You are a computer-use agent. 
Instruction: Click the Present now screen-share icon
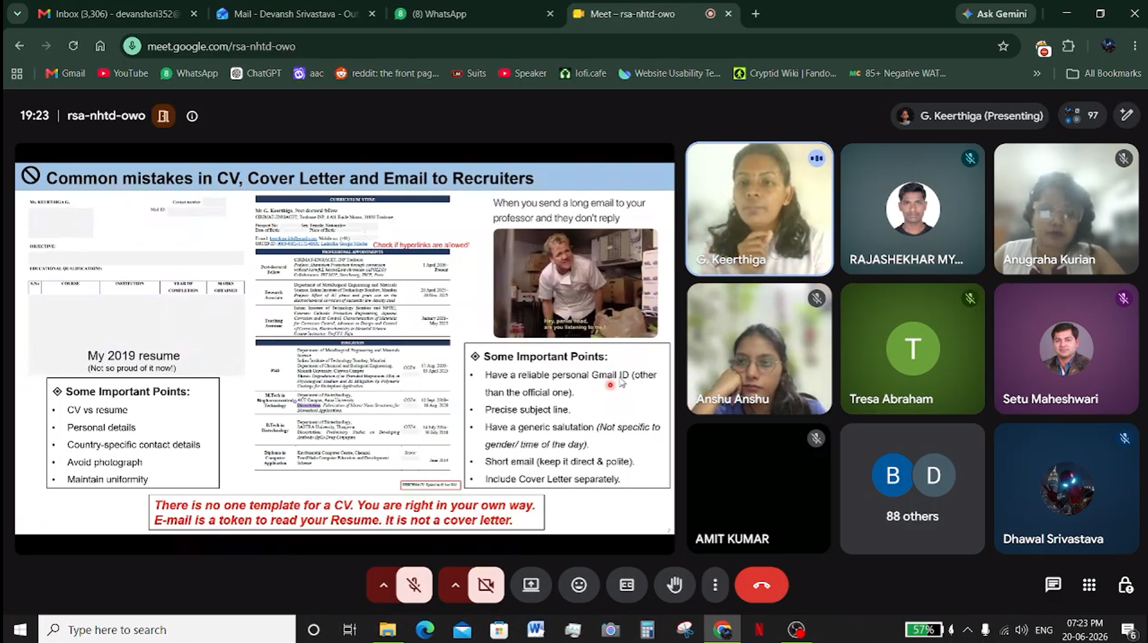531,585
